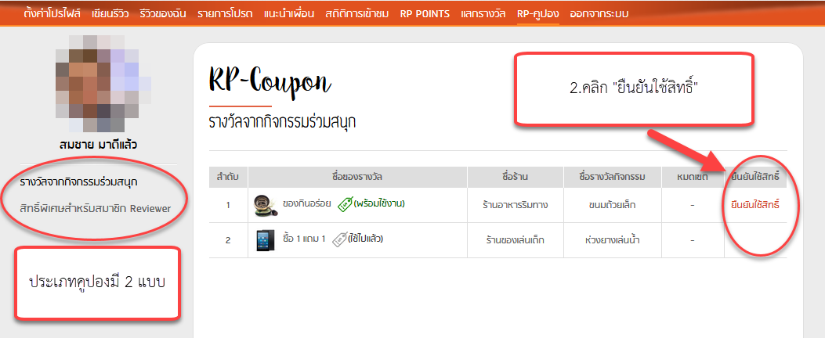This screenshot has width=825, height=338.
Task: Click ออกจากระบบ to log out
Action: click(599, 13)
